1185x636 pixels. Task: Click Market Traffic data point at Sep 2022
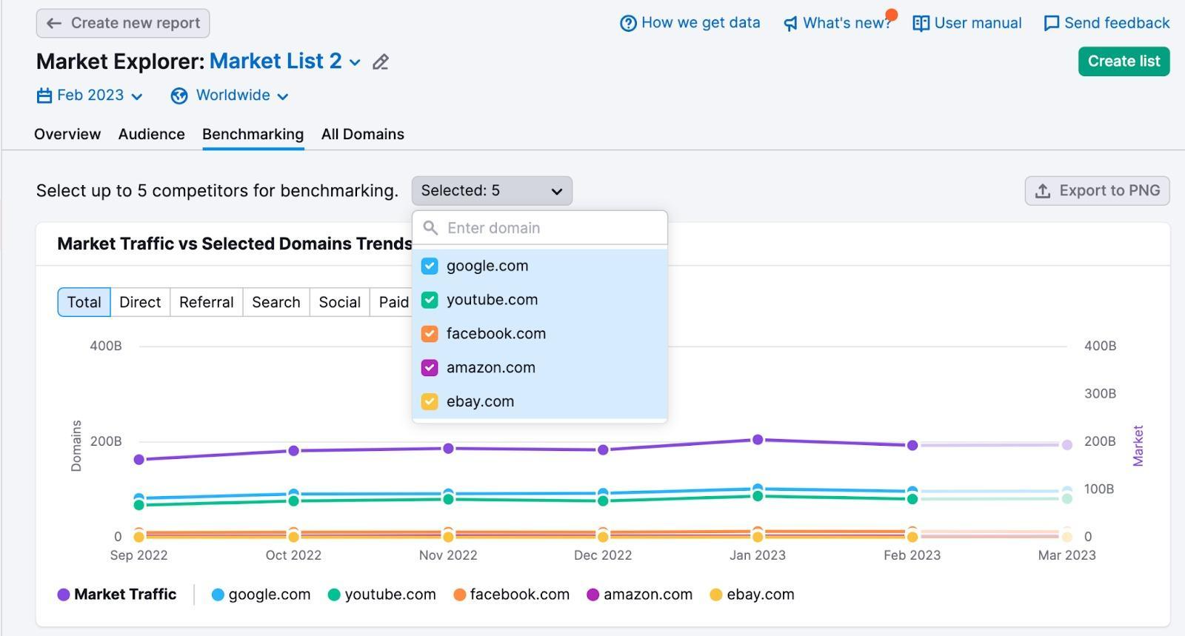(x=138, y=460)
